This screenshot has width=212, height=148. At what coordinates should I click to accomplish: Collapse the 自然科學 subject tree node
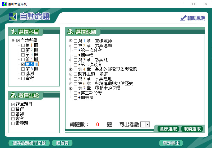click(x=13, y=41)
